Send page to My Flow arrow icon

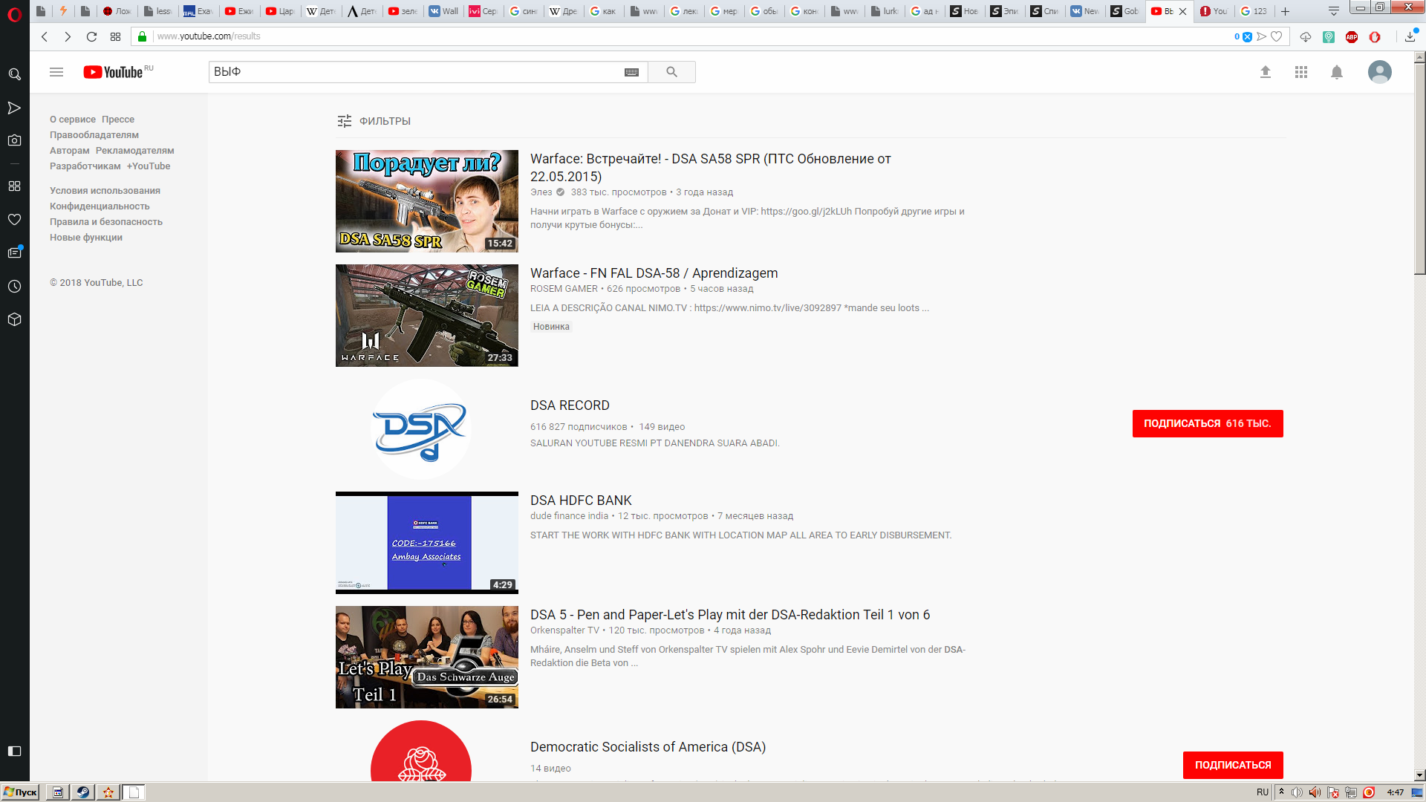[1262, 36]
